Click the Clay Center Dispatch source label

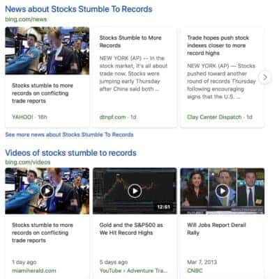pos(214,117)
